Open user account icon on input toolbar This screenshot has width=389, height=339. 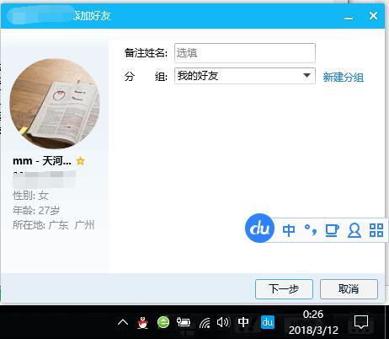pyautogui.click(x=354, y=230)
